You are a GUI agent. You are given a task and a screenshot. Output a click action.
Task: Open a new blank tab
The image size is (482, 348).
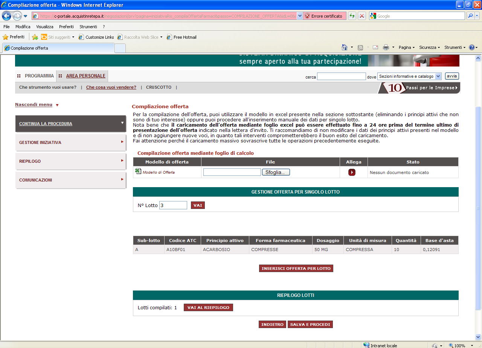120,48
